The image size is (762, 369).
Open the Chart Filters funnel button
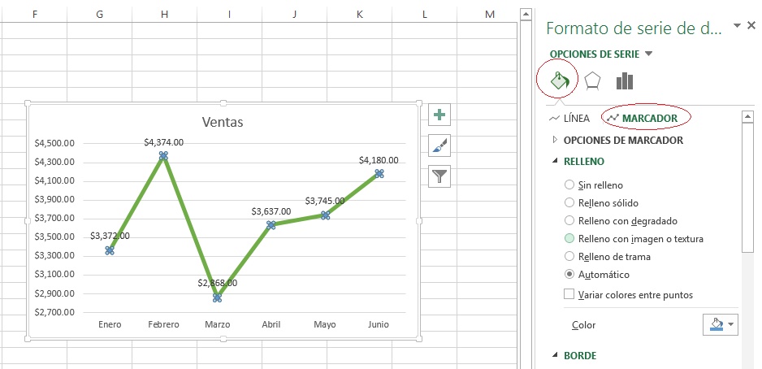click(439, 176)
